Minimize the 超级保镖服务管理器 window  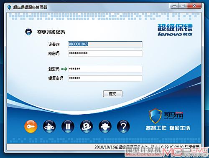click(174, 6)
